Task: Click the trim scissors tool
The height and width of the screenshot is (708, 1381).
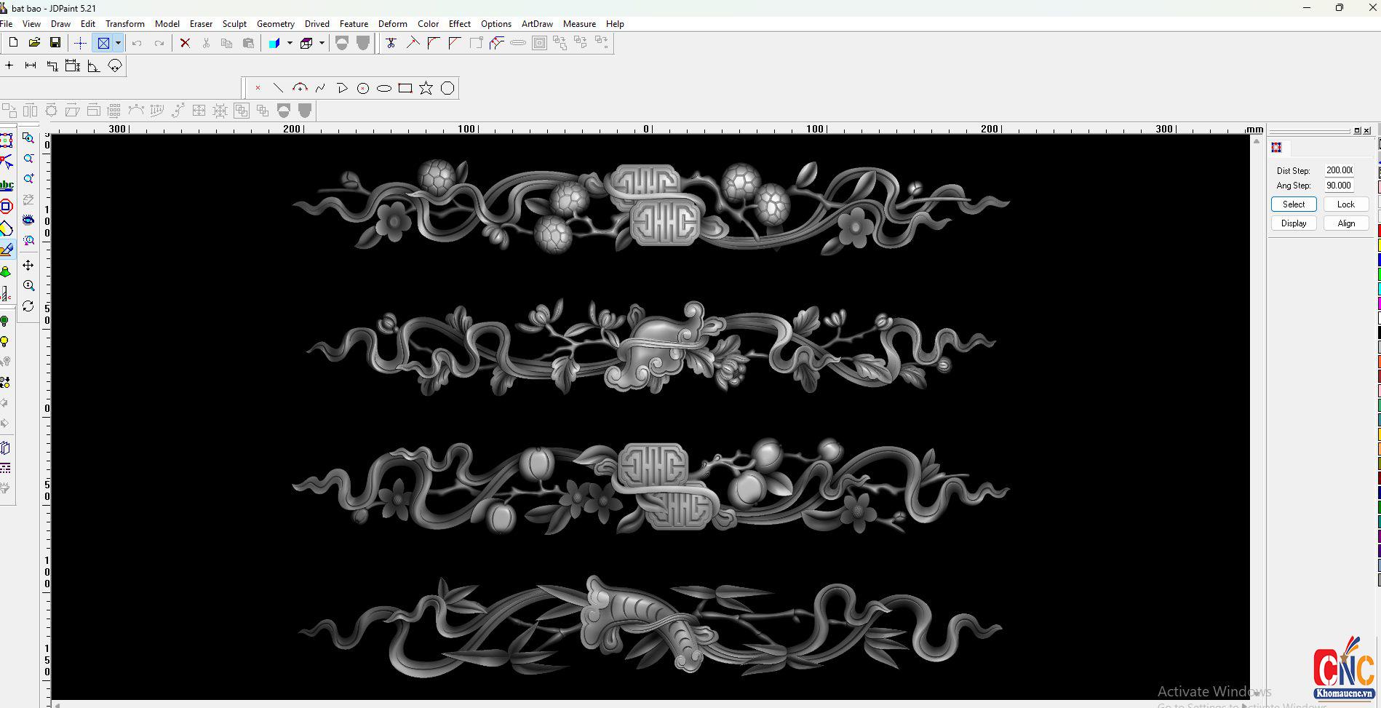Action: (x=391, y=44)
